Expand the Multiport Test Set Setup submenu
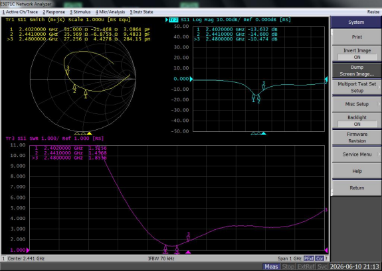Screen dimensions: 382x271 coord(357,87)
